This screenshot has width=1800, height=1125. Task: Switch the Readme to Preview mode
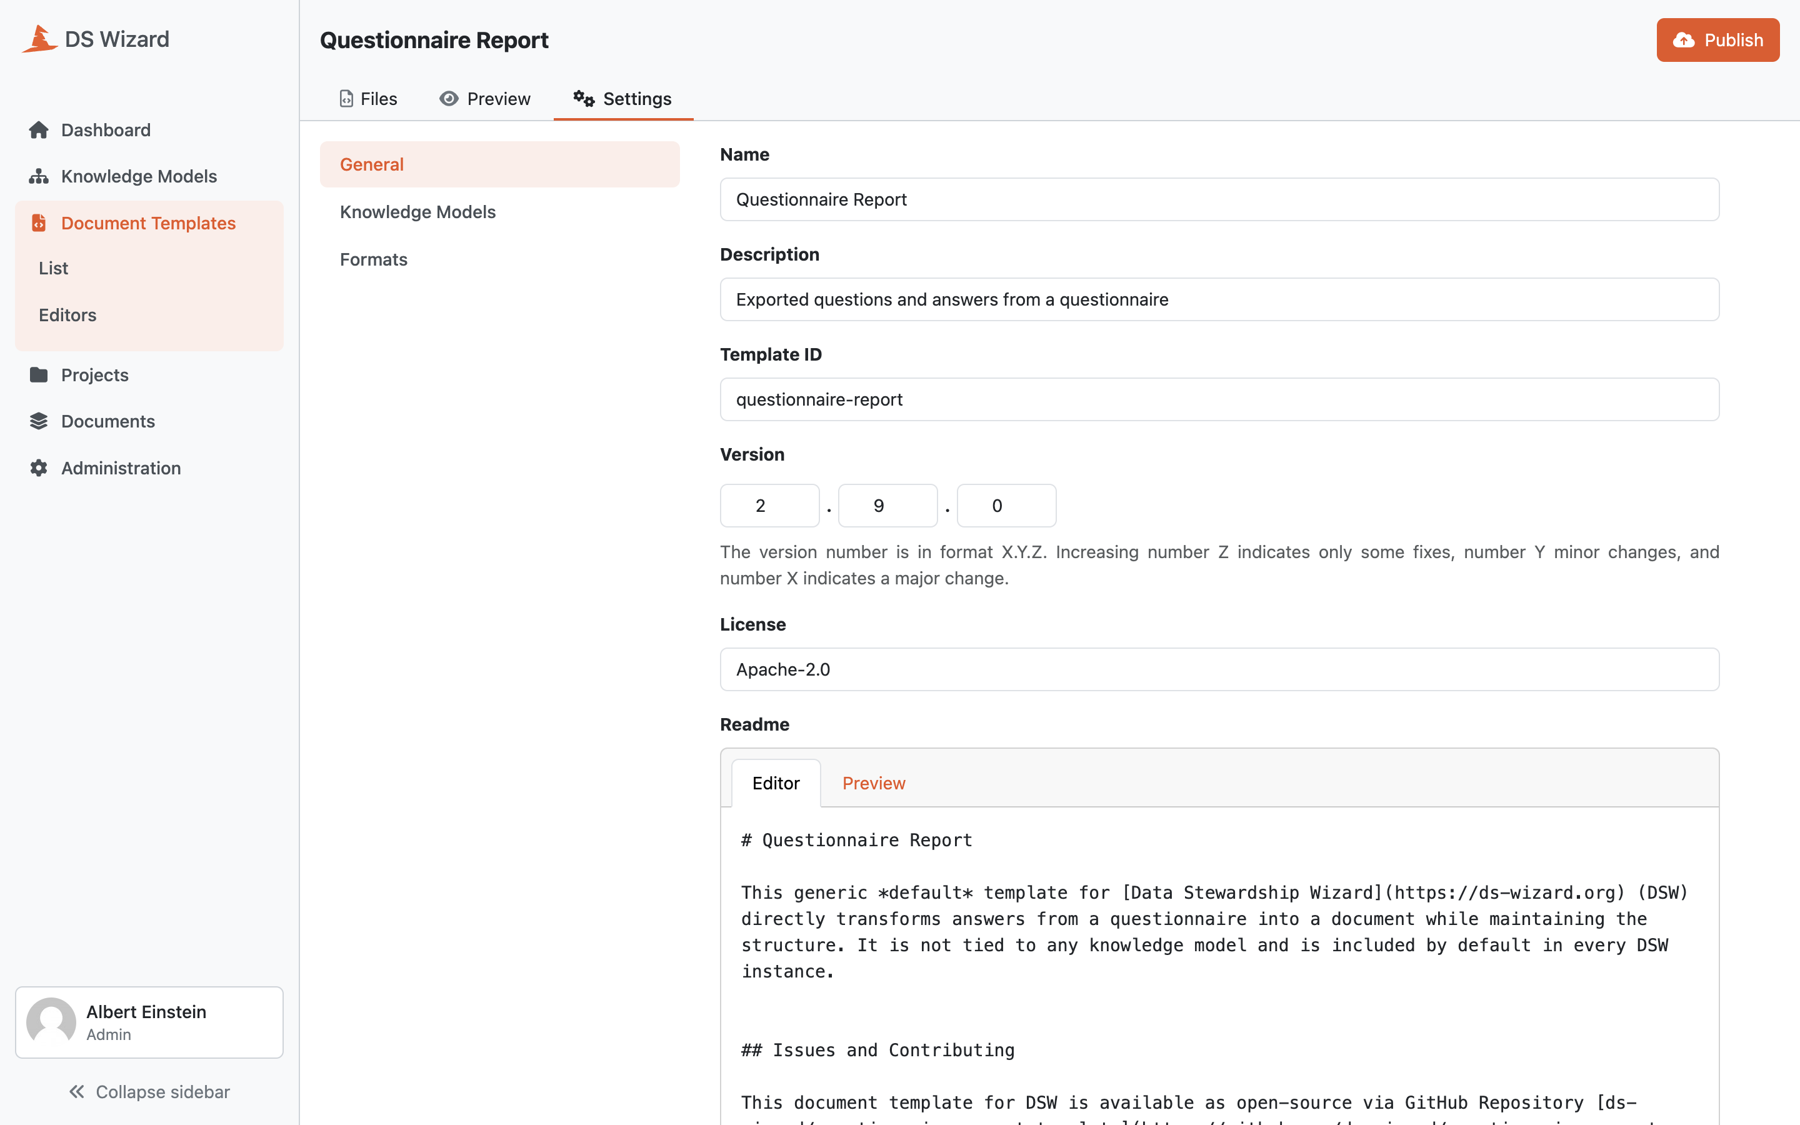tap(873, 782)
